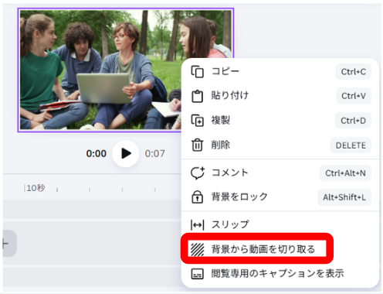Image resolution: width=383 pixels, height=294 pixels.
Task: Select 閲覧専用のキャプションを表示 option
Action: click(x=280, y=274)
